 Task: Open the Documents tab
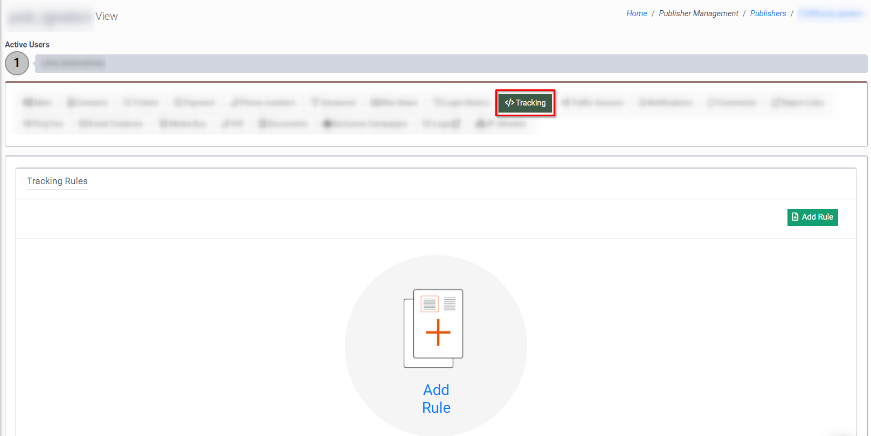pos(283,124)
